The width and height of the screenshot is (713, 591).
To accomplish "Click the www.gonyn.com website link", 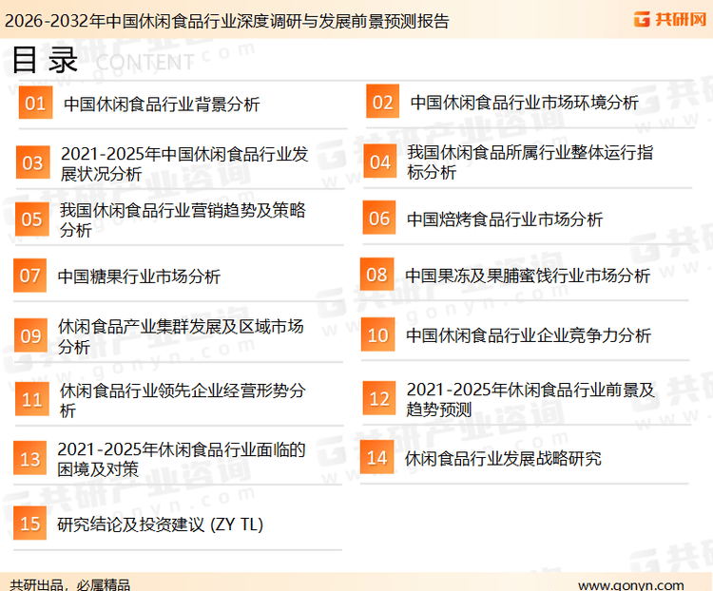I will pos(630,584).
